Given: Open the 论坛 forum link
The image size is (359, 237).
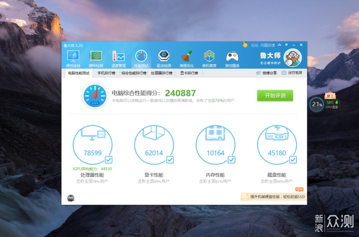Looking at the screenshot, I should (x=255, y=45).
